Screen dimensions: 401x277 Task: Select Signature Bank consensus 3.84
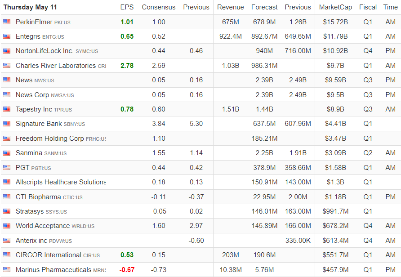pyautogui.click(x=159, y=124)
